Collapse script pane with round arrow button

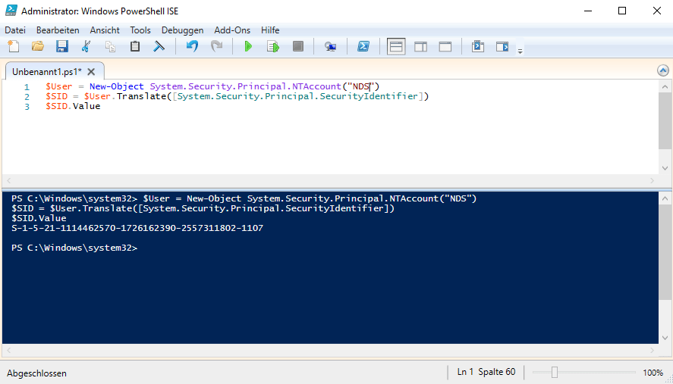pyautogui.click(x=662, y=70)
